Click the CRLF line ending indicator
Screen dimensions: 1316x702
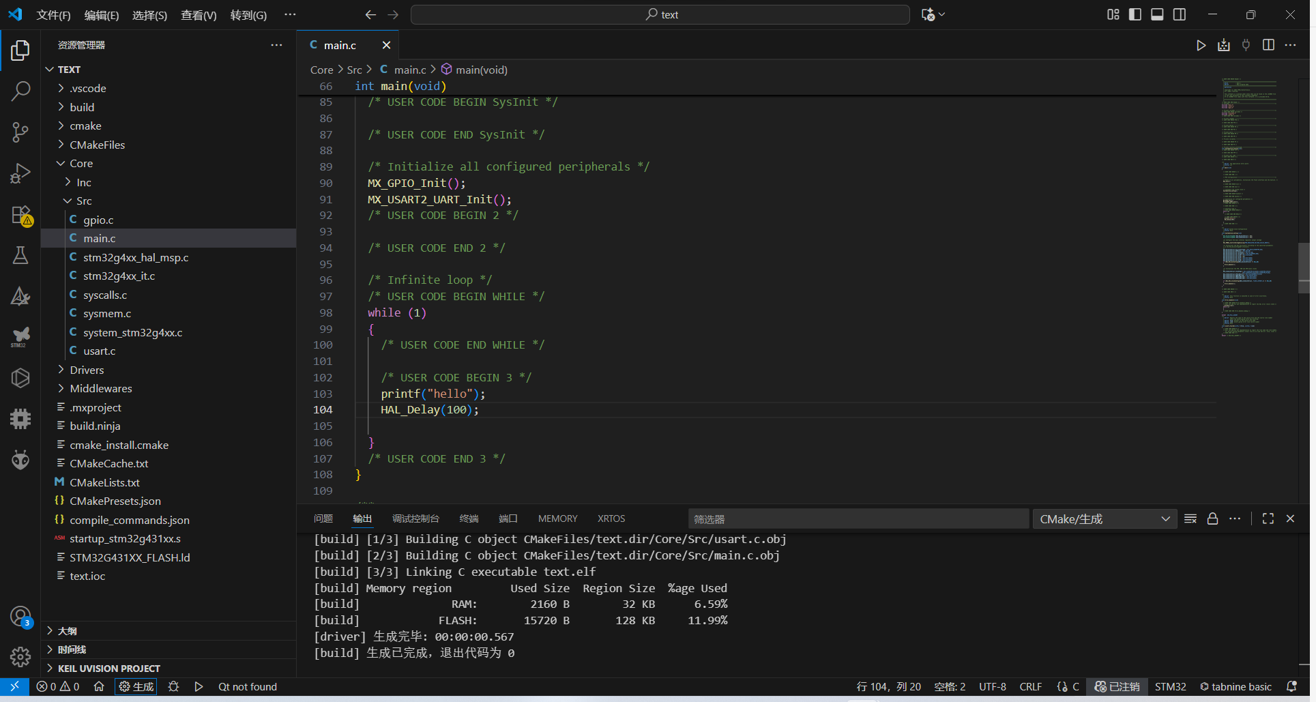click(x=1030, y=687)
